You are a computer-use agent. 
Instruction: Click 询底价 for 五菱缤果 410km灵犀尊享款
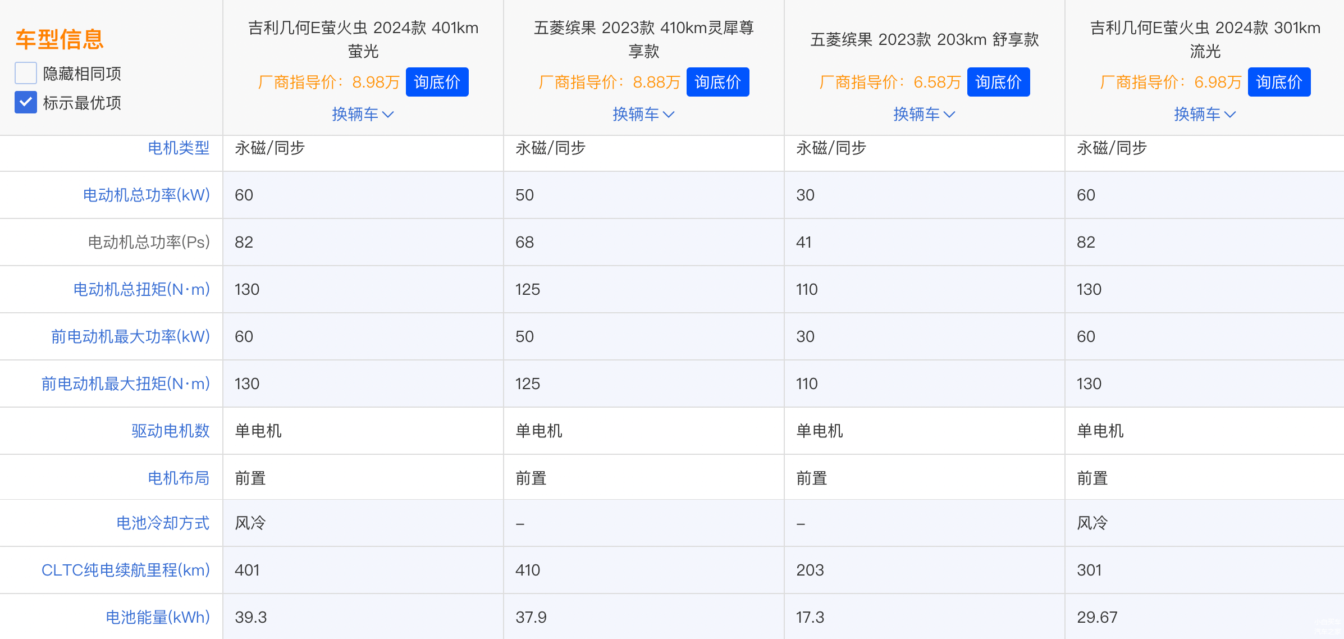[x=717, y=82]
